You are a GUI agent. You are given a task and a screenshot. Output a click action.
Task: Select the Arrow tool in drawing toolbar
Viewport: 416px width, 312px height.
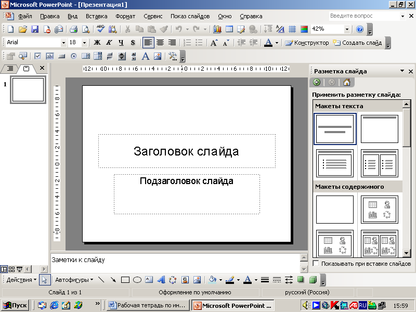(113, 280)
